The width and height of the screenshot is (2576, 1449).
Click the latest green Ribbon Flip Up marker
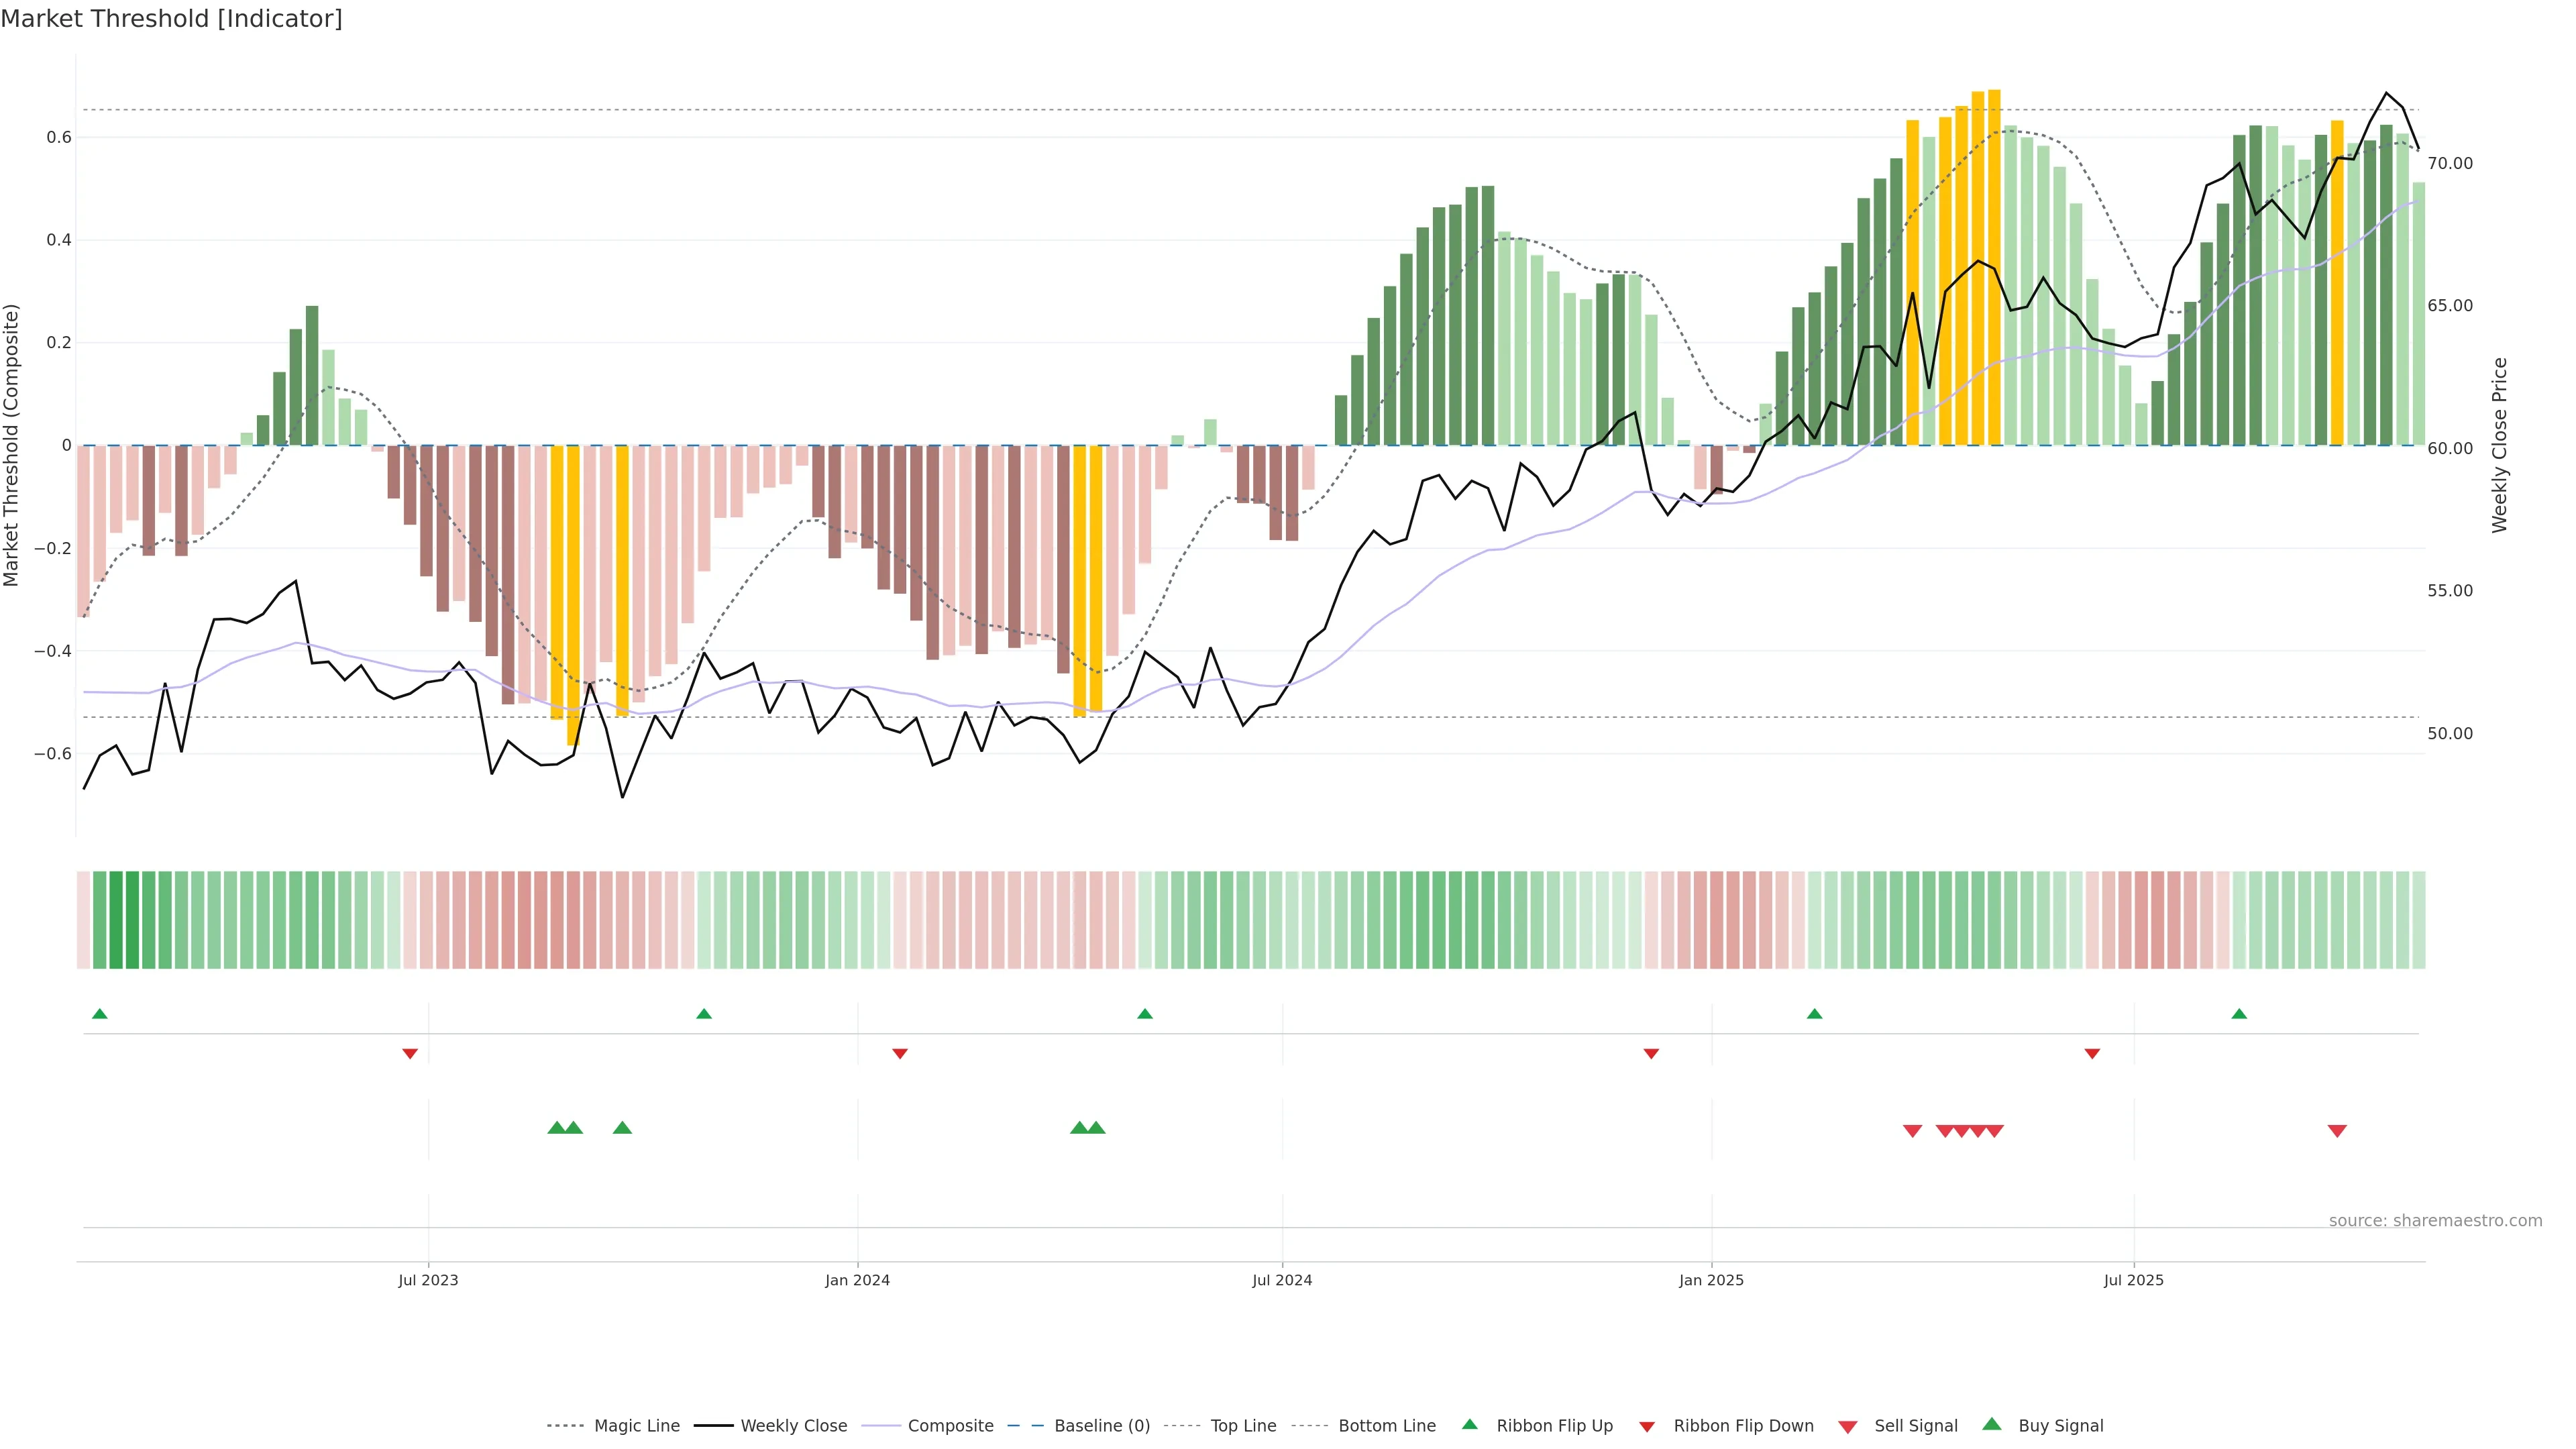pyautogui.click(x=2239, y=1014)
